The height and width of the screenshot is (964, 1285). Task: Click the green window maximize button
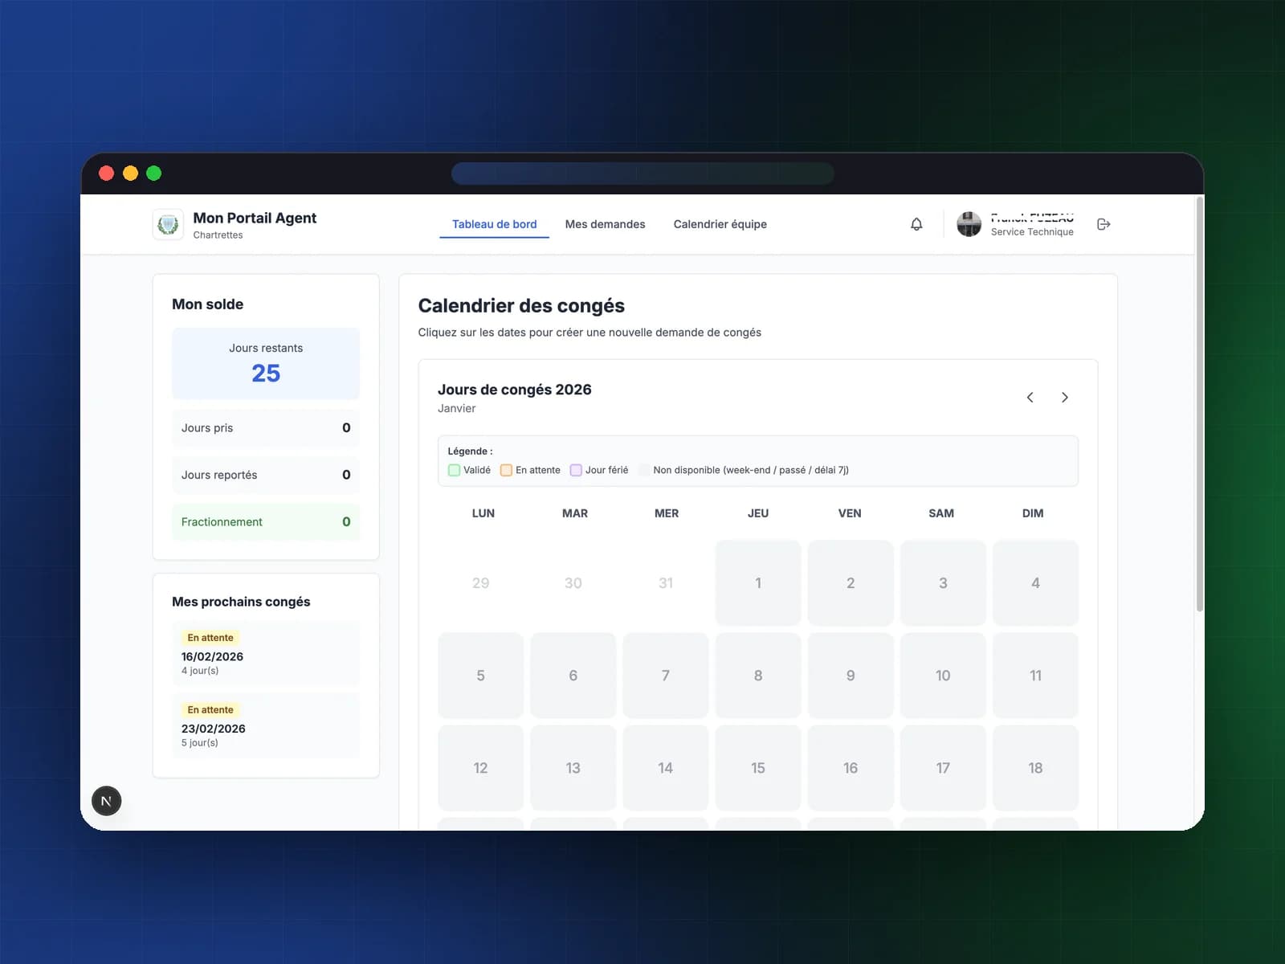coord(154,174)
